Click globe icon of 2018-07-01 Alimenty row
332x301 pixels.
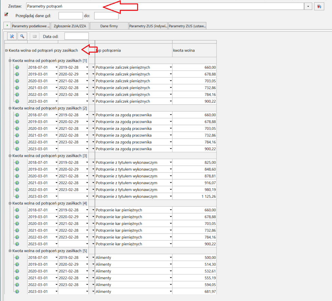(x=17, y=258)
